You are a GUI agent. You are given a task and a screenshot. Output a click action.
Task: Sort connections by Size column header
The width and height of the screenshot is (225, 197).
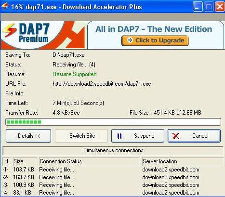tap(25, 161)
